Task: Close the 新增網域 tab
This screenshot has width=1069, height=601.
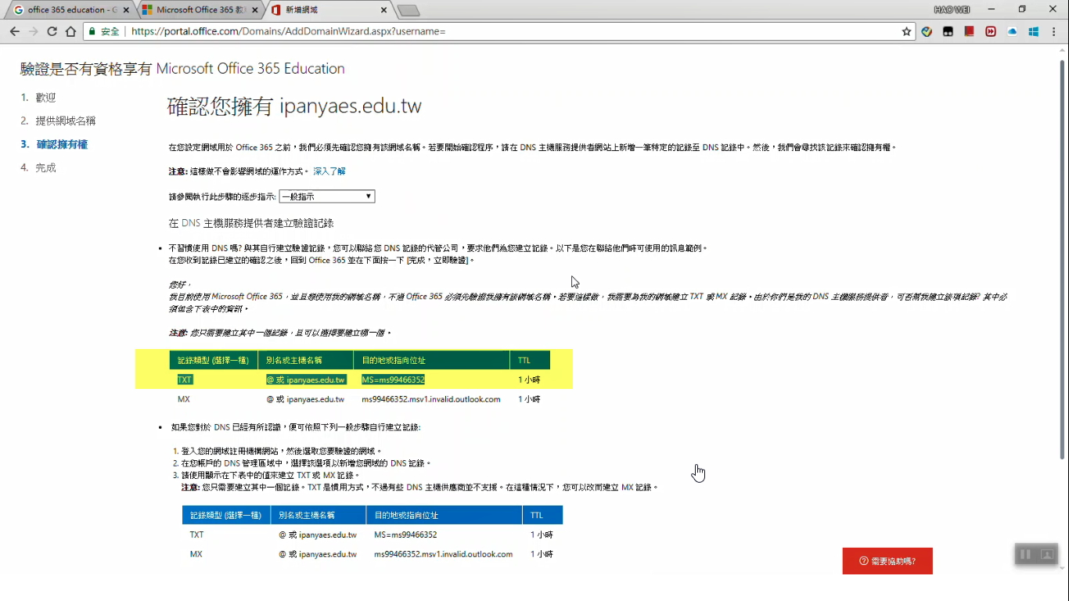Action: [384, 10]
